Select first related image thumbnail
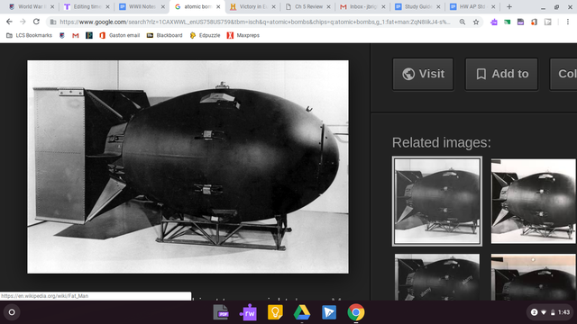This screenshot has height=324, width=577. pyautogui.click(x=437, y=201)
